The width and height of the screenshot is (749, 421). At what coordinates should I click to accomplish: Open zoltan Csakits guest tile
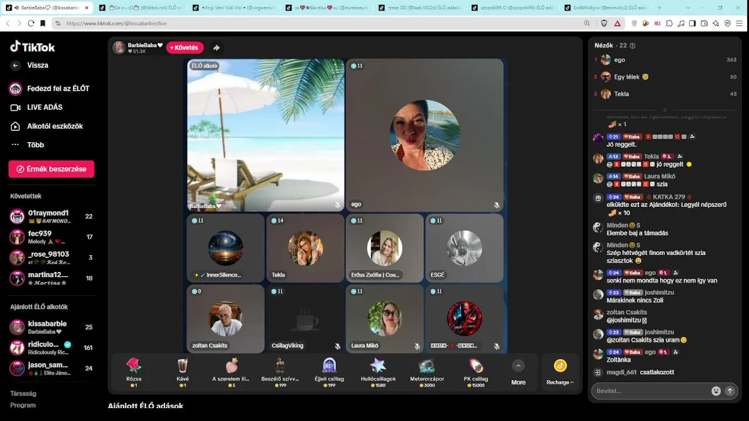coord(225,319)
